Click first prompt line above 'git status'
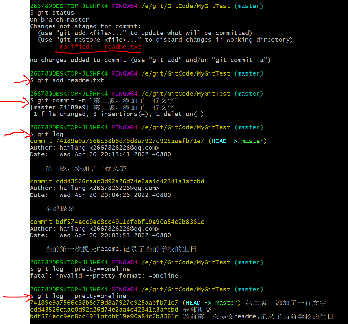The height and width of the screenshot is (324, 348). point(147,6)
